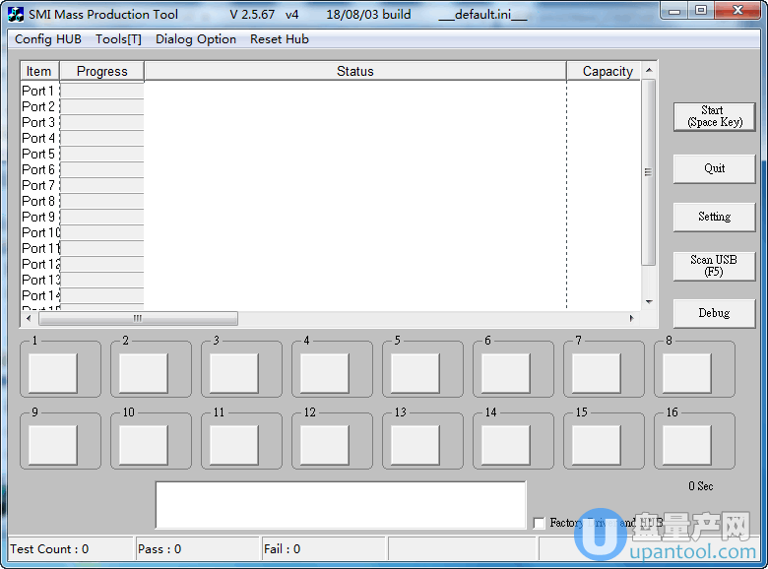Open the Tools[T] menu
Image resolution: width=768 pixels, height=569 pixels.
pos(118,39)
